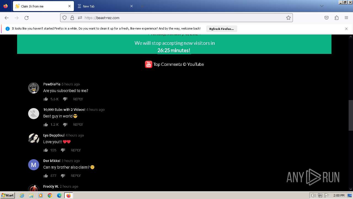Open the Firefox hamburger application menu

346,18
